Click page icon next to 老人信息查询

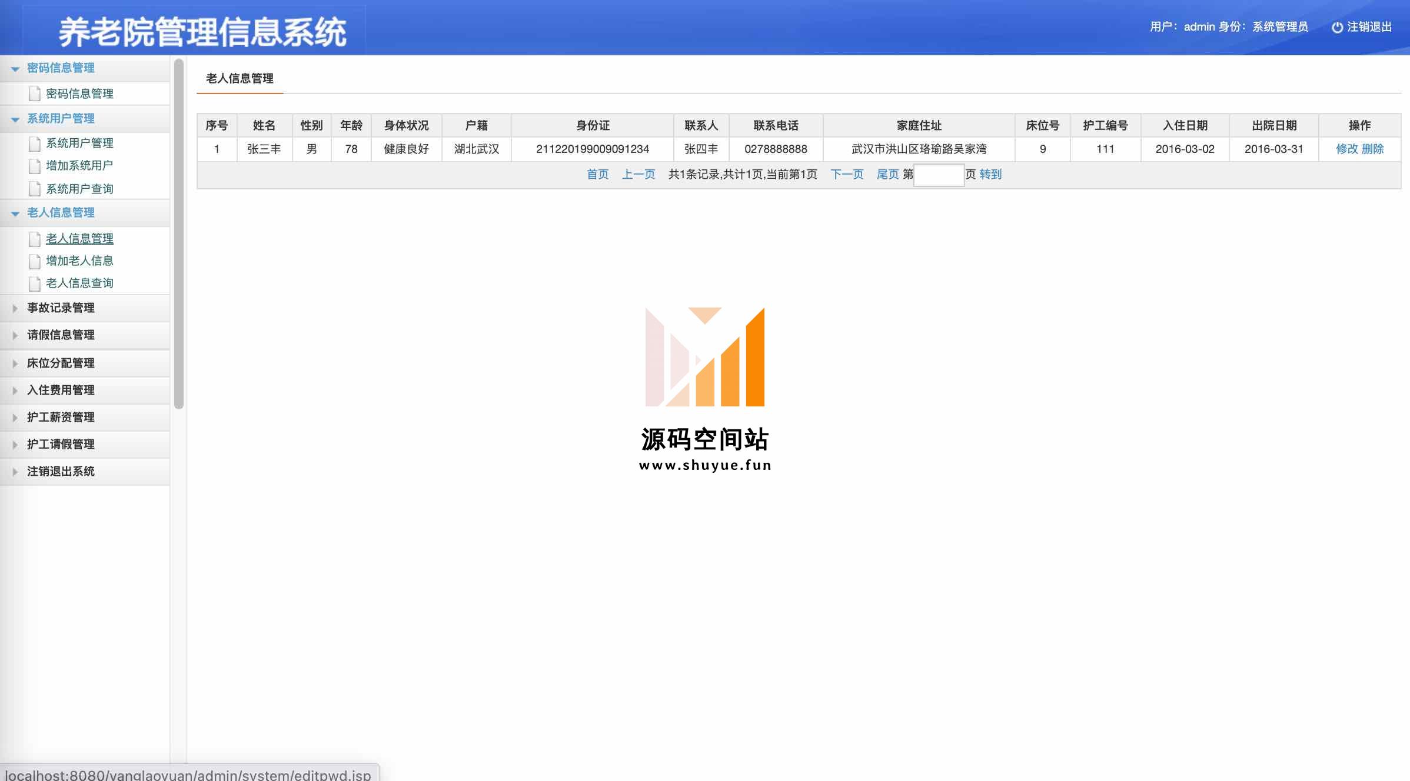(35, 283)
